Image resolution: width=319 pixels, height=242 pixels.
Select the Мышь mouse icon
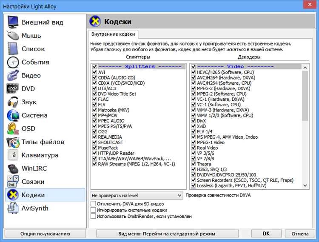pyautogui.click(x=13, y=35)
